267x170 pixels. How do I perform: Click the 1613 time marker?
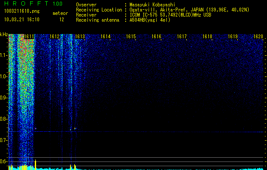[80, 37]
